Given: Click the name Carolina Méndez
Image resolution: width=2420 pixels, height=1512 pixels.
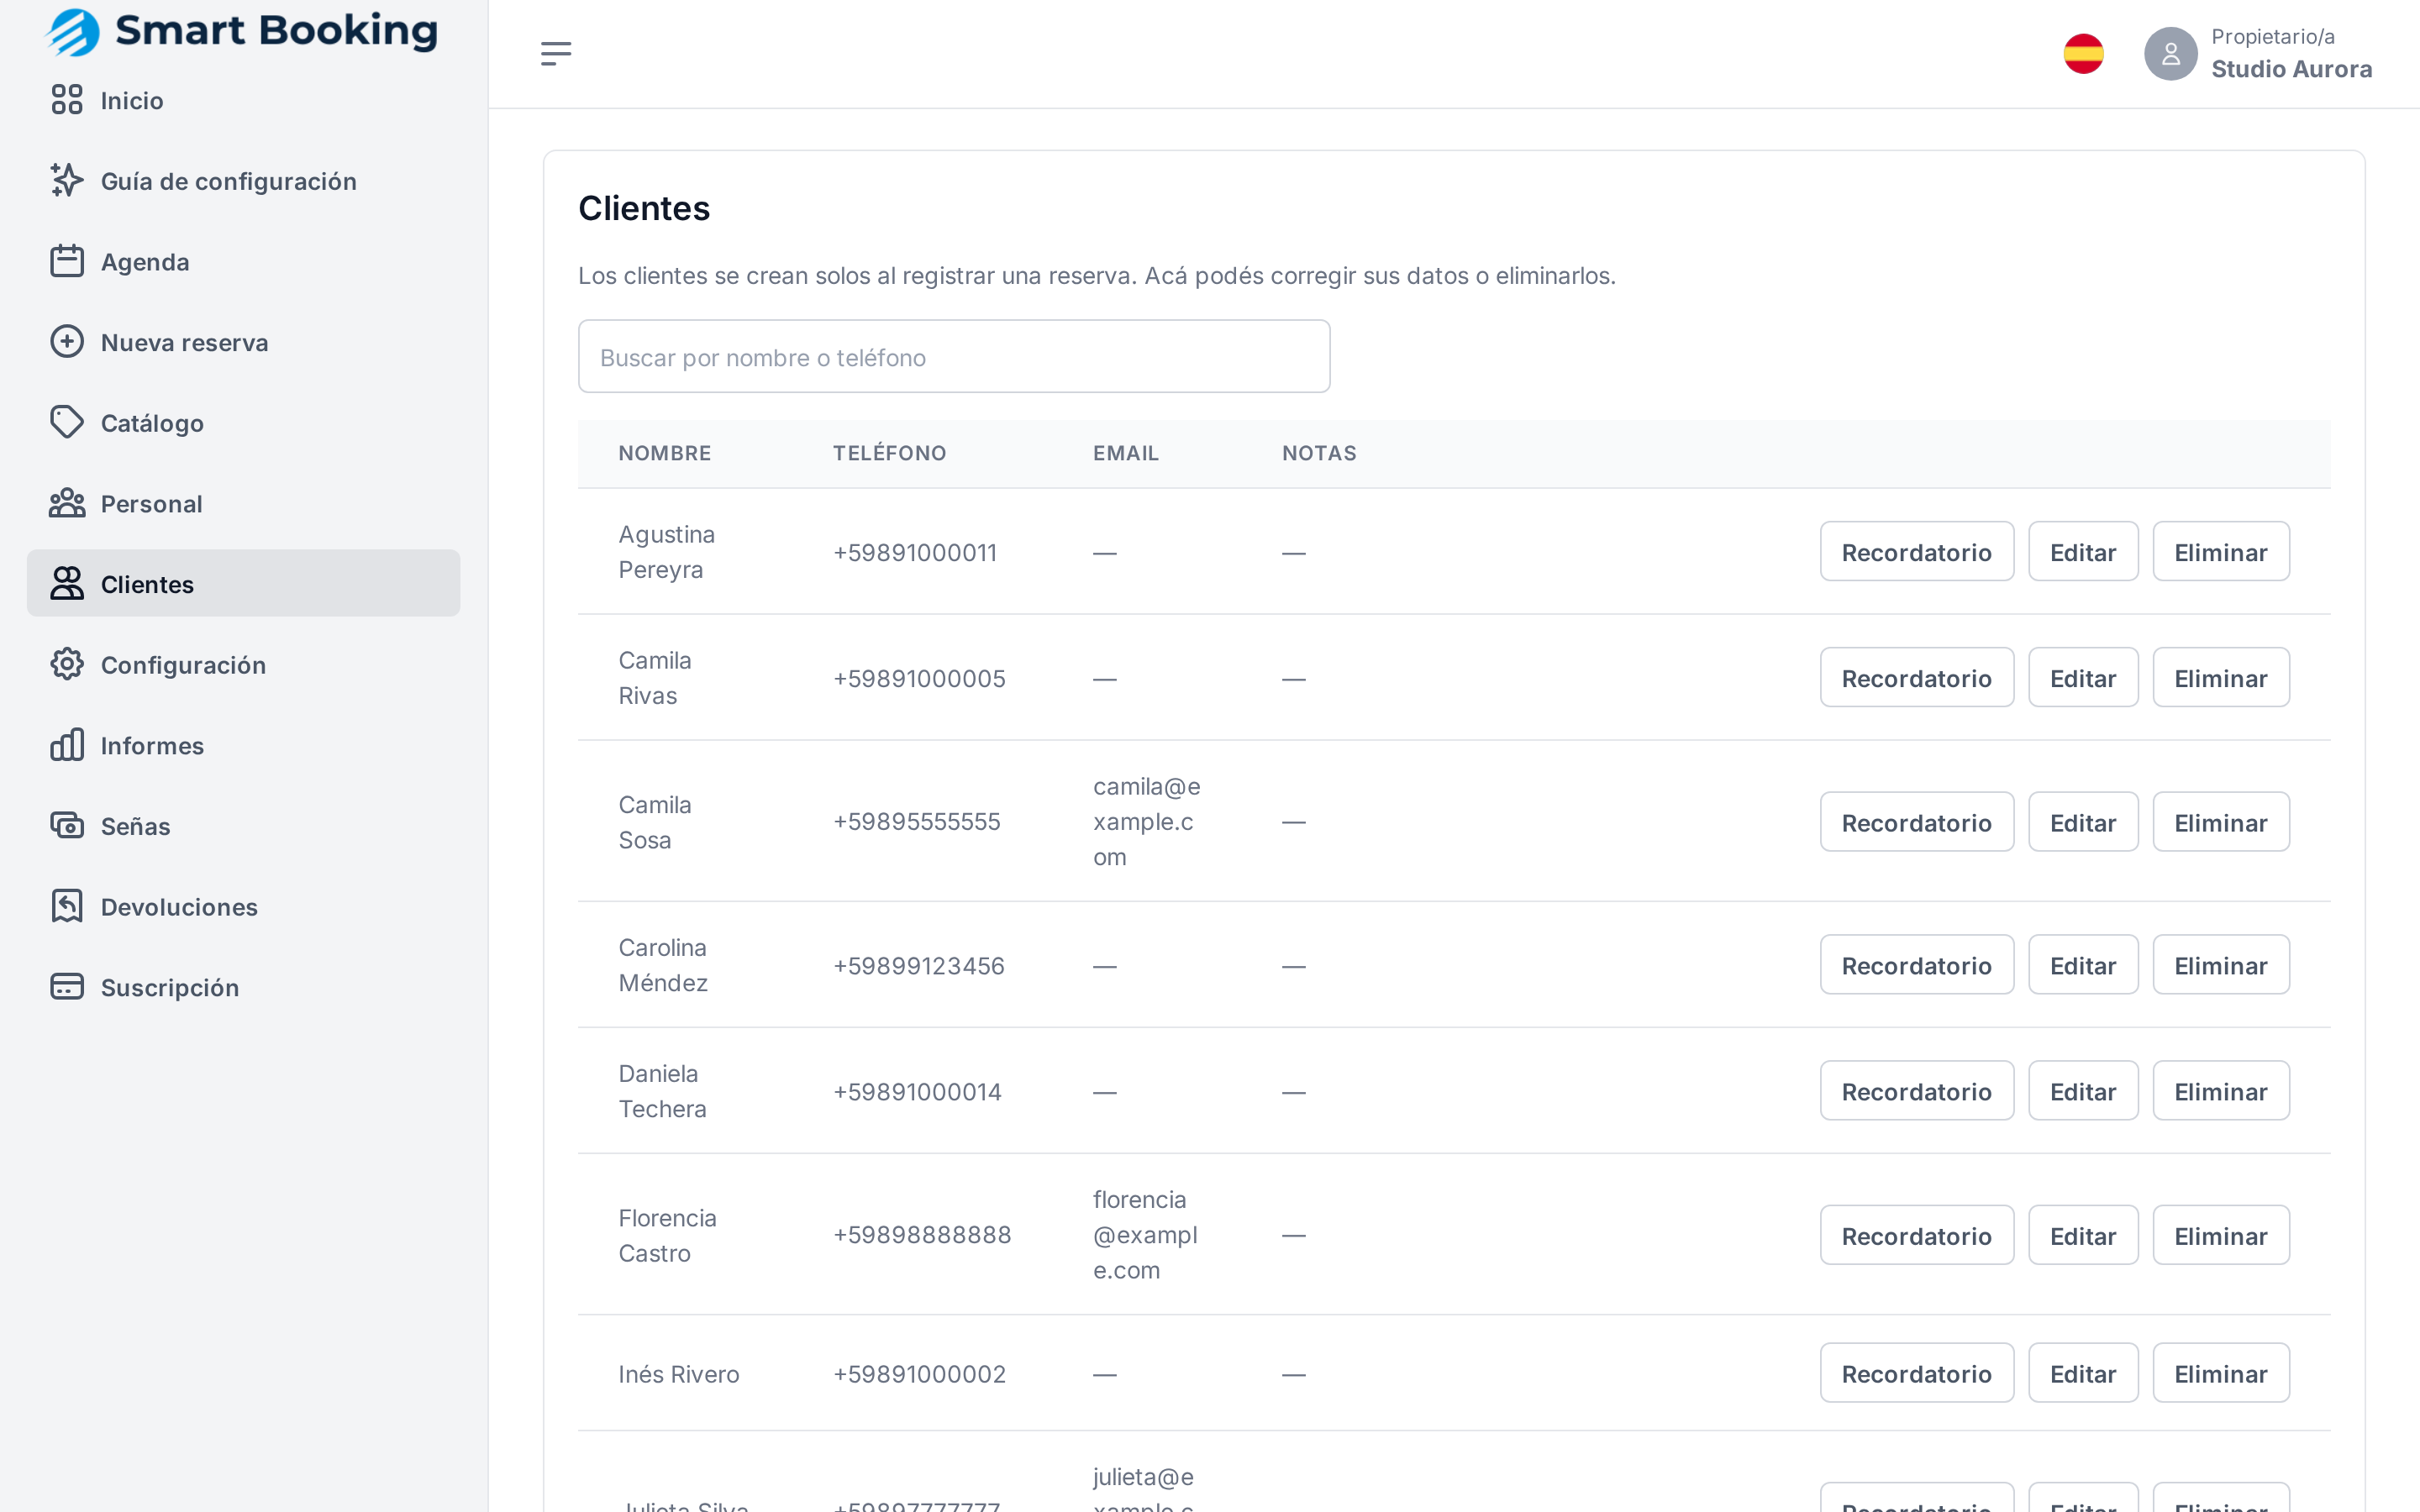Looking at the screenshot, I should pos(663,965).
